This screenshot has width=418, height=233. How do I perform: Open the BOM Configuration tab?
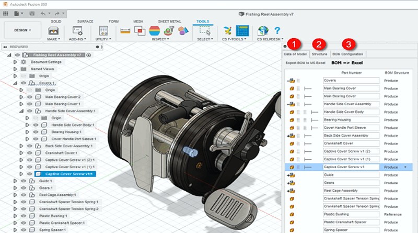[347, 54]
